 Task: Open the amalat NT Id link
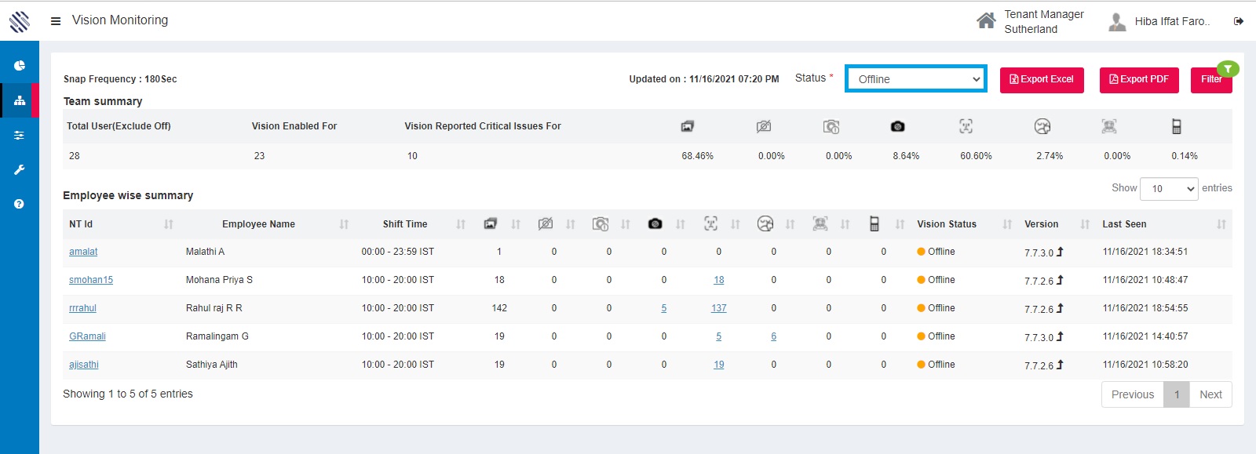pyautogui.click(x=83, y=252)
